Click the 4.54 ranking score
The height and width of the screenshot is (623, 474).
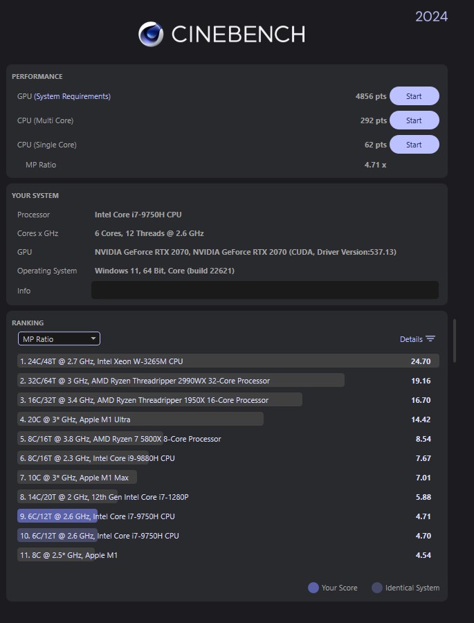423,555
